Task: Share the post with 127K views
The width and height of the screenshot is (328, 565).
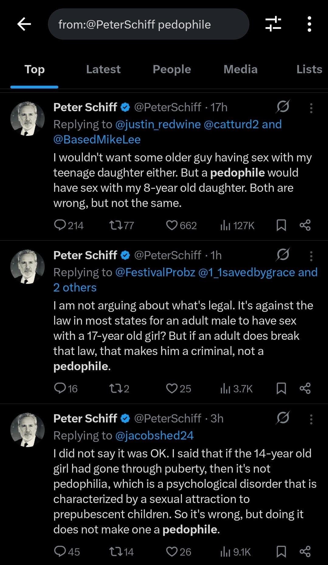Action: tap(305, 225)
